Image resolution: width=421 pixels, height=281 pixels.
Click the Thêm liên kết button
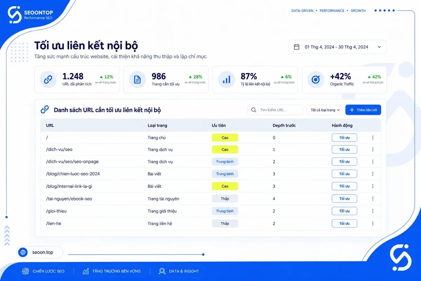click(x=363, y=110)
